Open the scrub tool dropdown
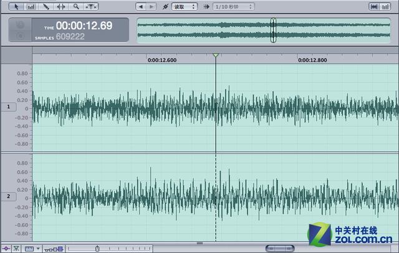Image resolution: width=399 pixels, height=253 pixels. coord(91,6)
